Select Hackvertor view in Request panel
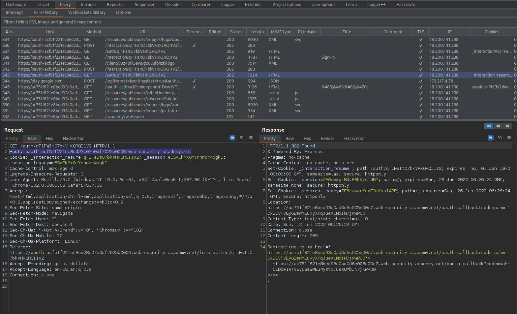This screenshot has height=314, width=517. (x=73, y=139)
